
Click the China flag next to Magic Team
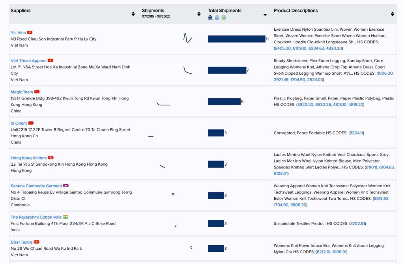(x=37, y=92)
